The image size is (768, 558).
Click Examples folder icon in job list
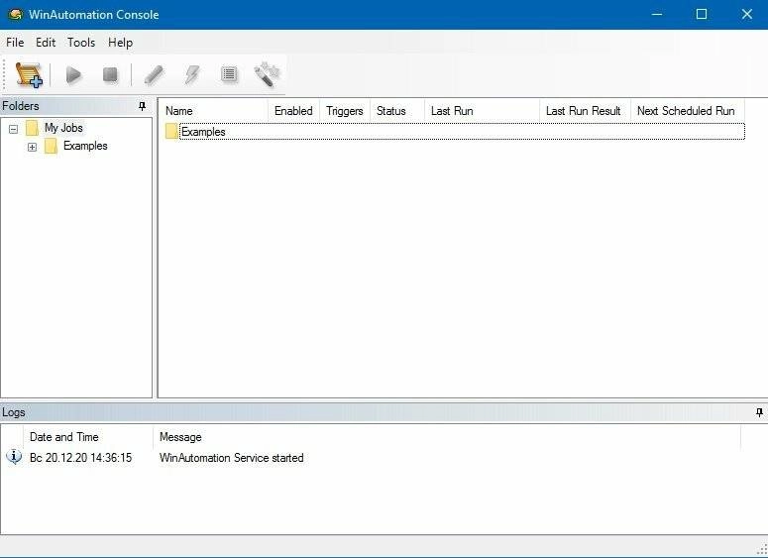coord(171,131)
